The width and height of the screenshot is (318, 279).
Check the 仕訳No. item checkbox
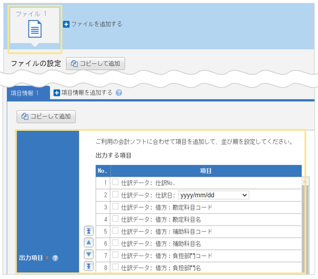115,183
